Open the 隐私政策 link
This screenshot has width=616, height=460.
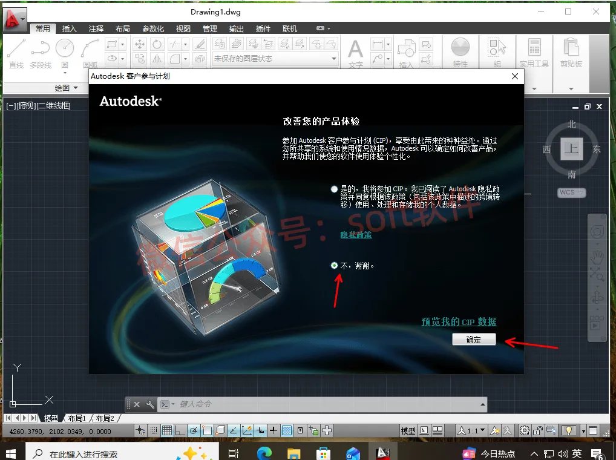point(356,235)
